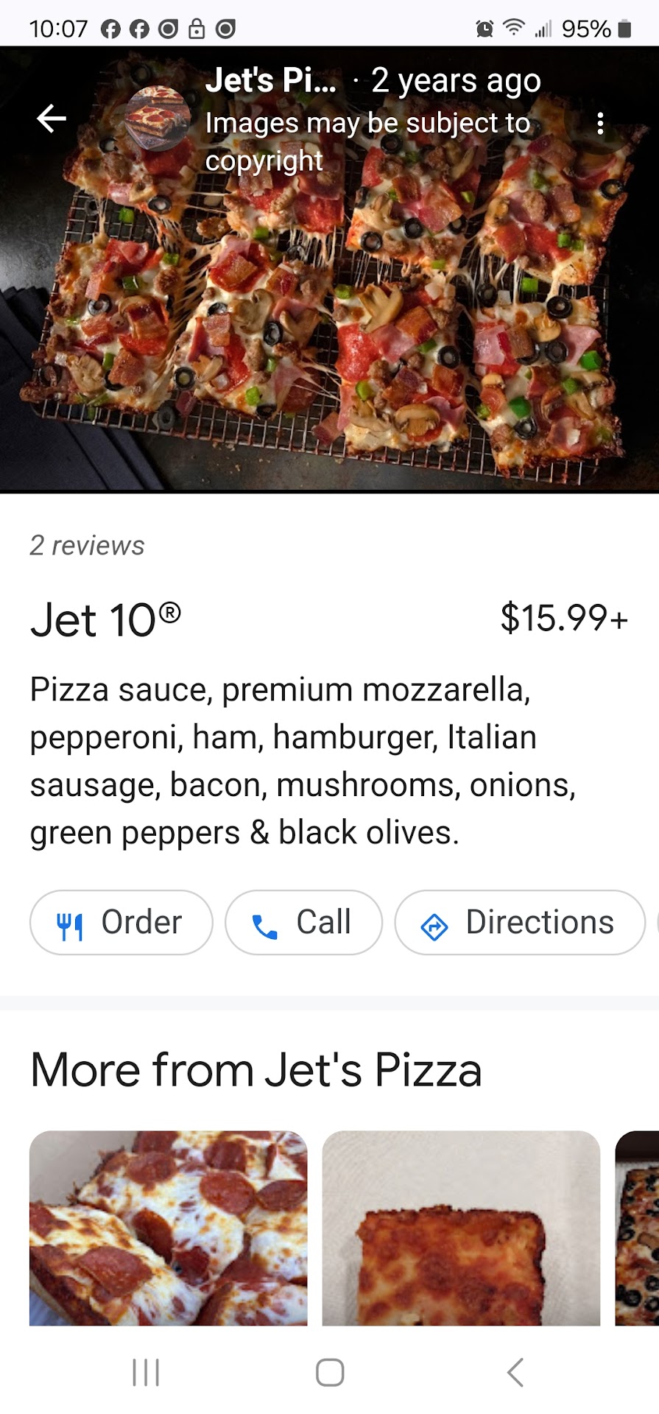The width and height of the screenshot is (659, 1414).
Task: Tap the Directions diamond arrow icon
Action: pyautogui.click(x=434, y=926)
